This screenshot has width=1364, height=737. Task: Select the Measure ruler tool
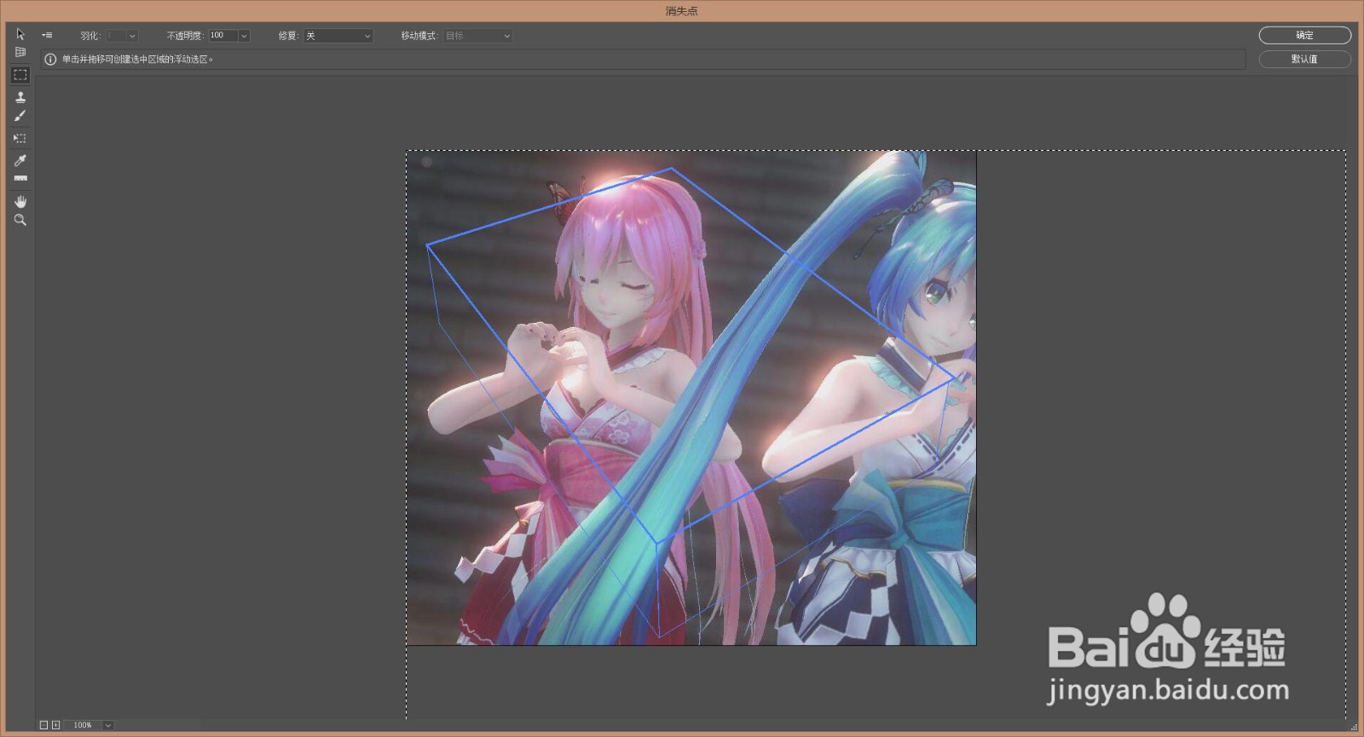[20, 179]
